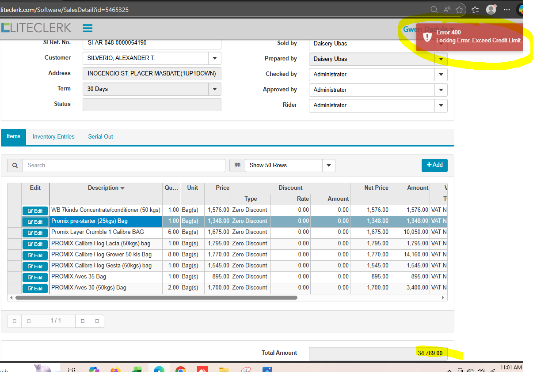Edit the PROMIX Aves 35 Bag row
The image size is (533, 372).
[x=35, y=278]
